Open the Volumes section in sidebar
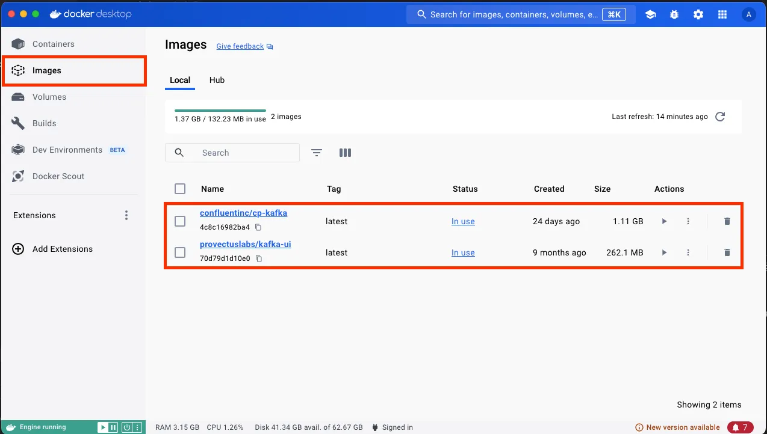767x434 pixels. click(49, 97)
